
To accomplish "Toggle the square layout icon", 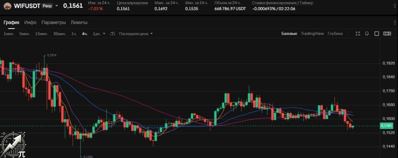I will tap(377, 34).
